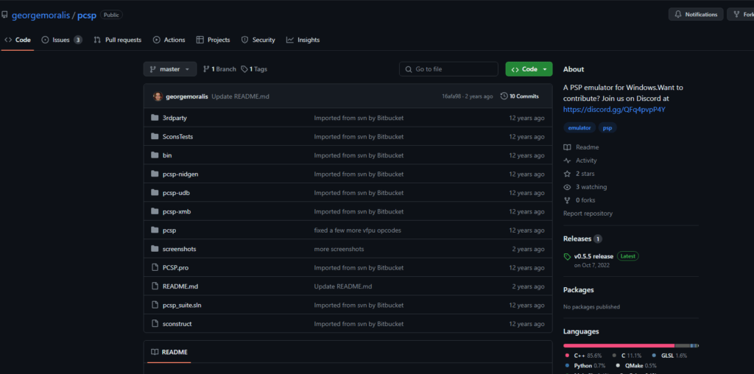This screenshot has height=374, width=754.
Task: Click the Packages heading
Action: (x=579, y=290)
